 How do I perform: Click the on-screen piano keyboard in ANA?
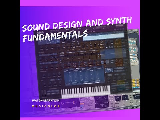pos(86,91)
